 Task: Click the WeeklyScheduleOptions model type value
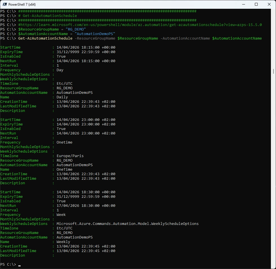click(x=127, y=224)
